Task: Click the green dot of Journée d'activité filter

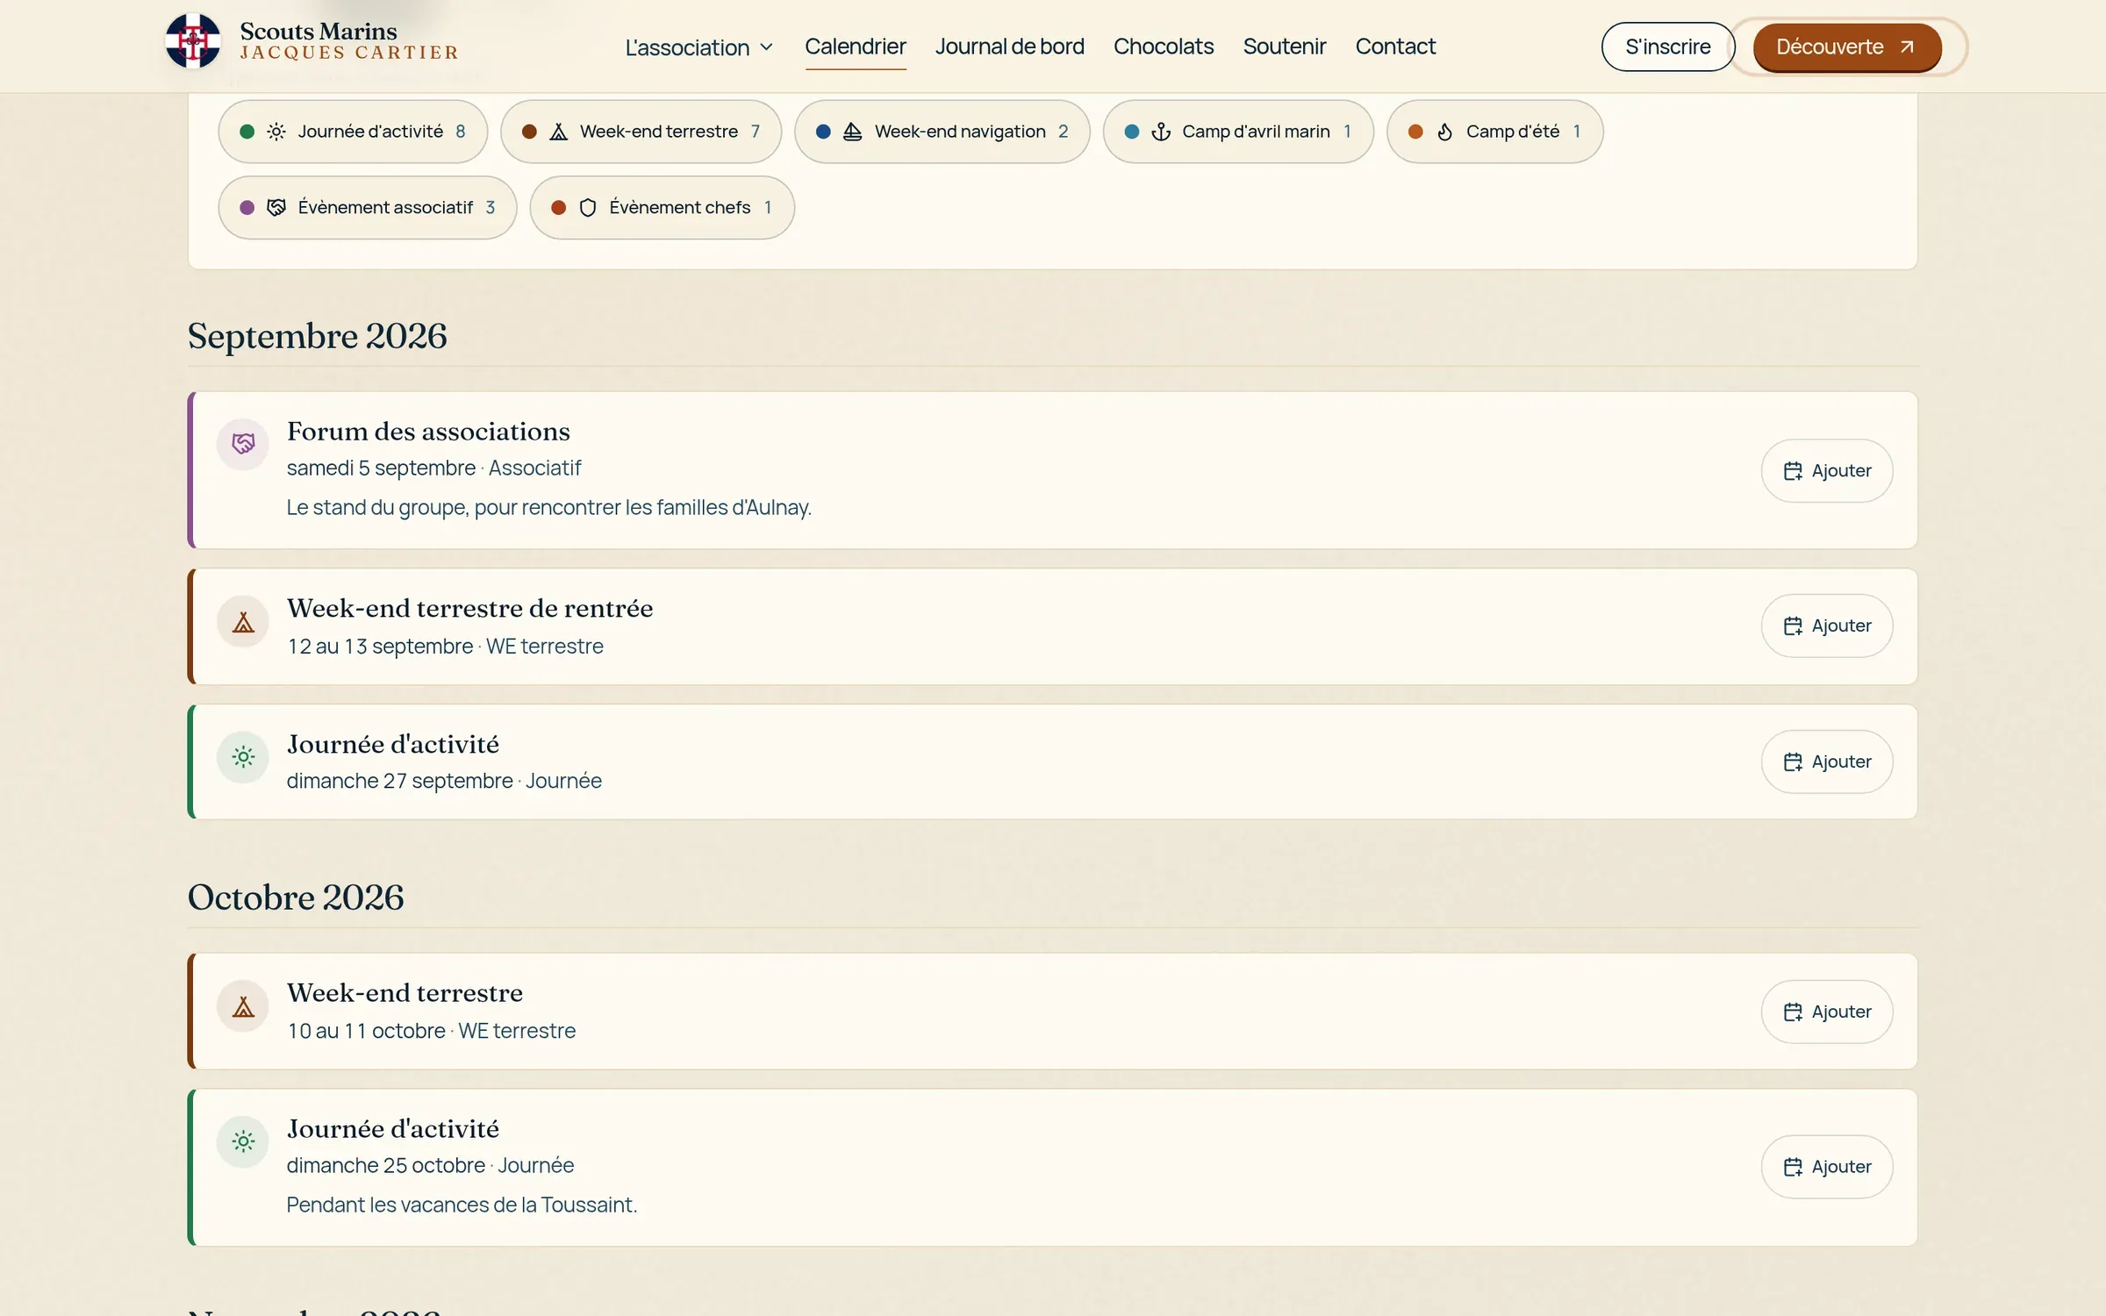Action: click(x=247, y=132)
